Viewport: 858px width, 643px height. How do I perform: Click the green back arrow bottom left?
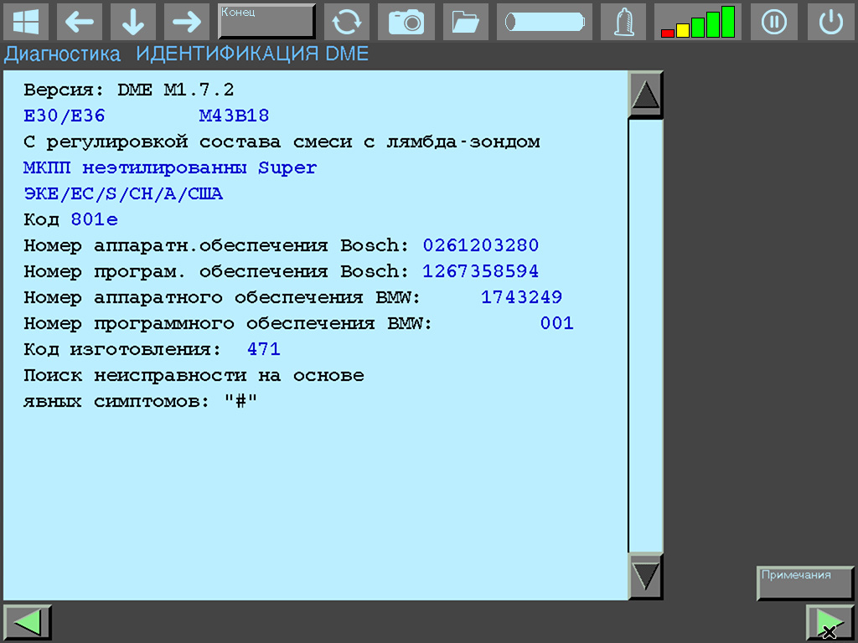(27, 621)
